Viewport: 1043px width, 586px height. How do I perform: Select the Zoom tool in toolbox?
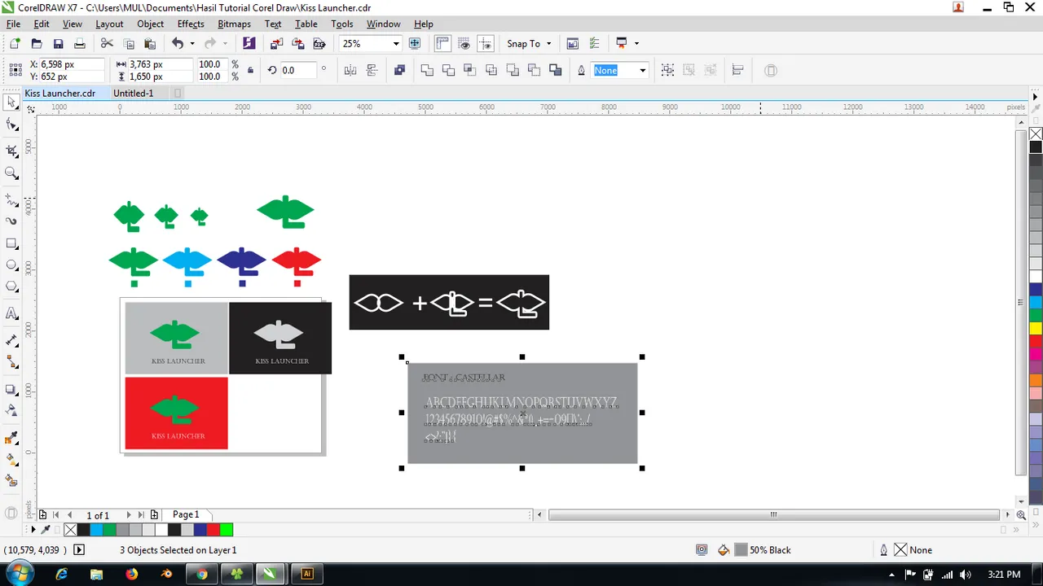11,173
